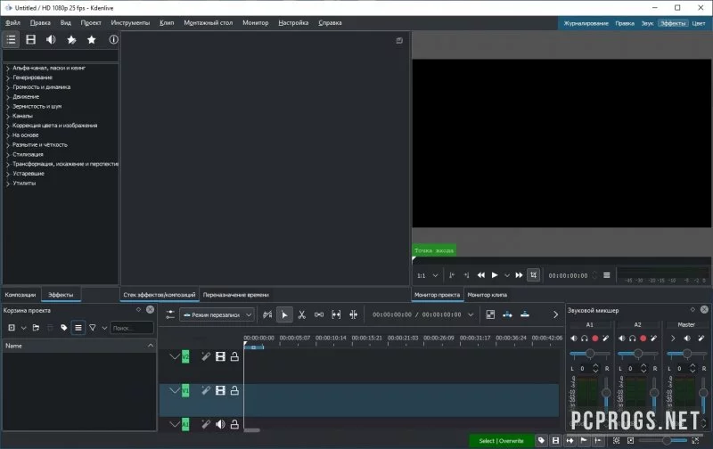Open V2 track effects wand icon
The image size is (713, 449).
click(x=206, y=356)
